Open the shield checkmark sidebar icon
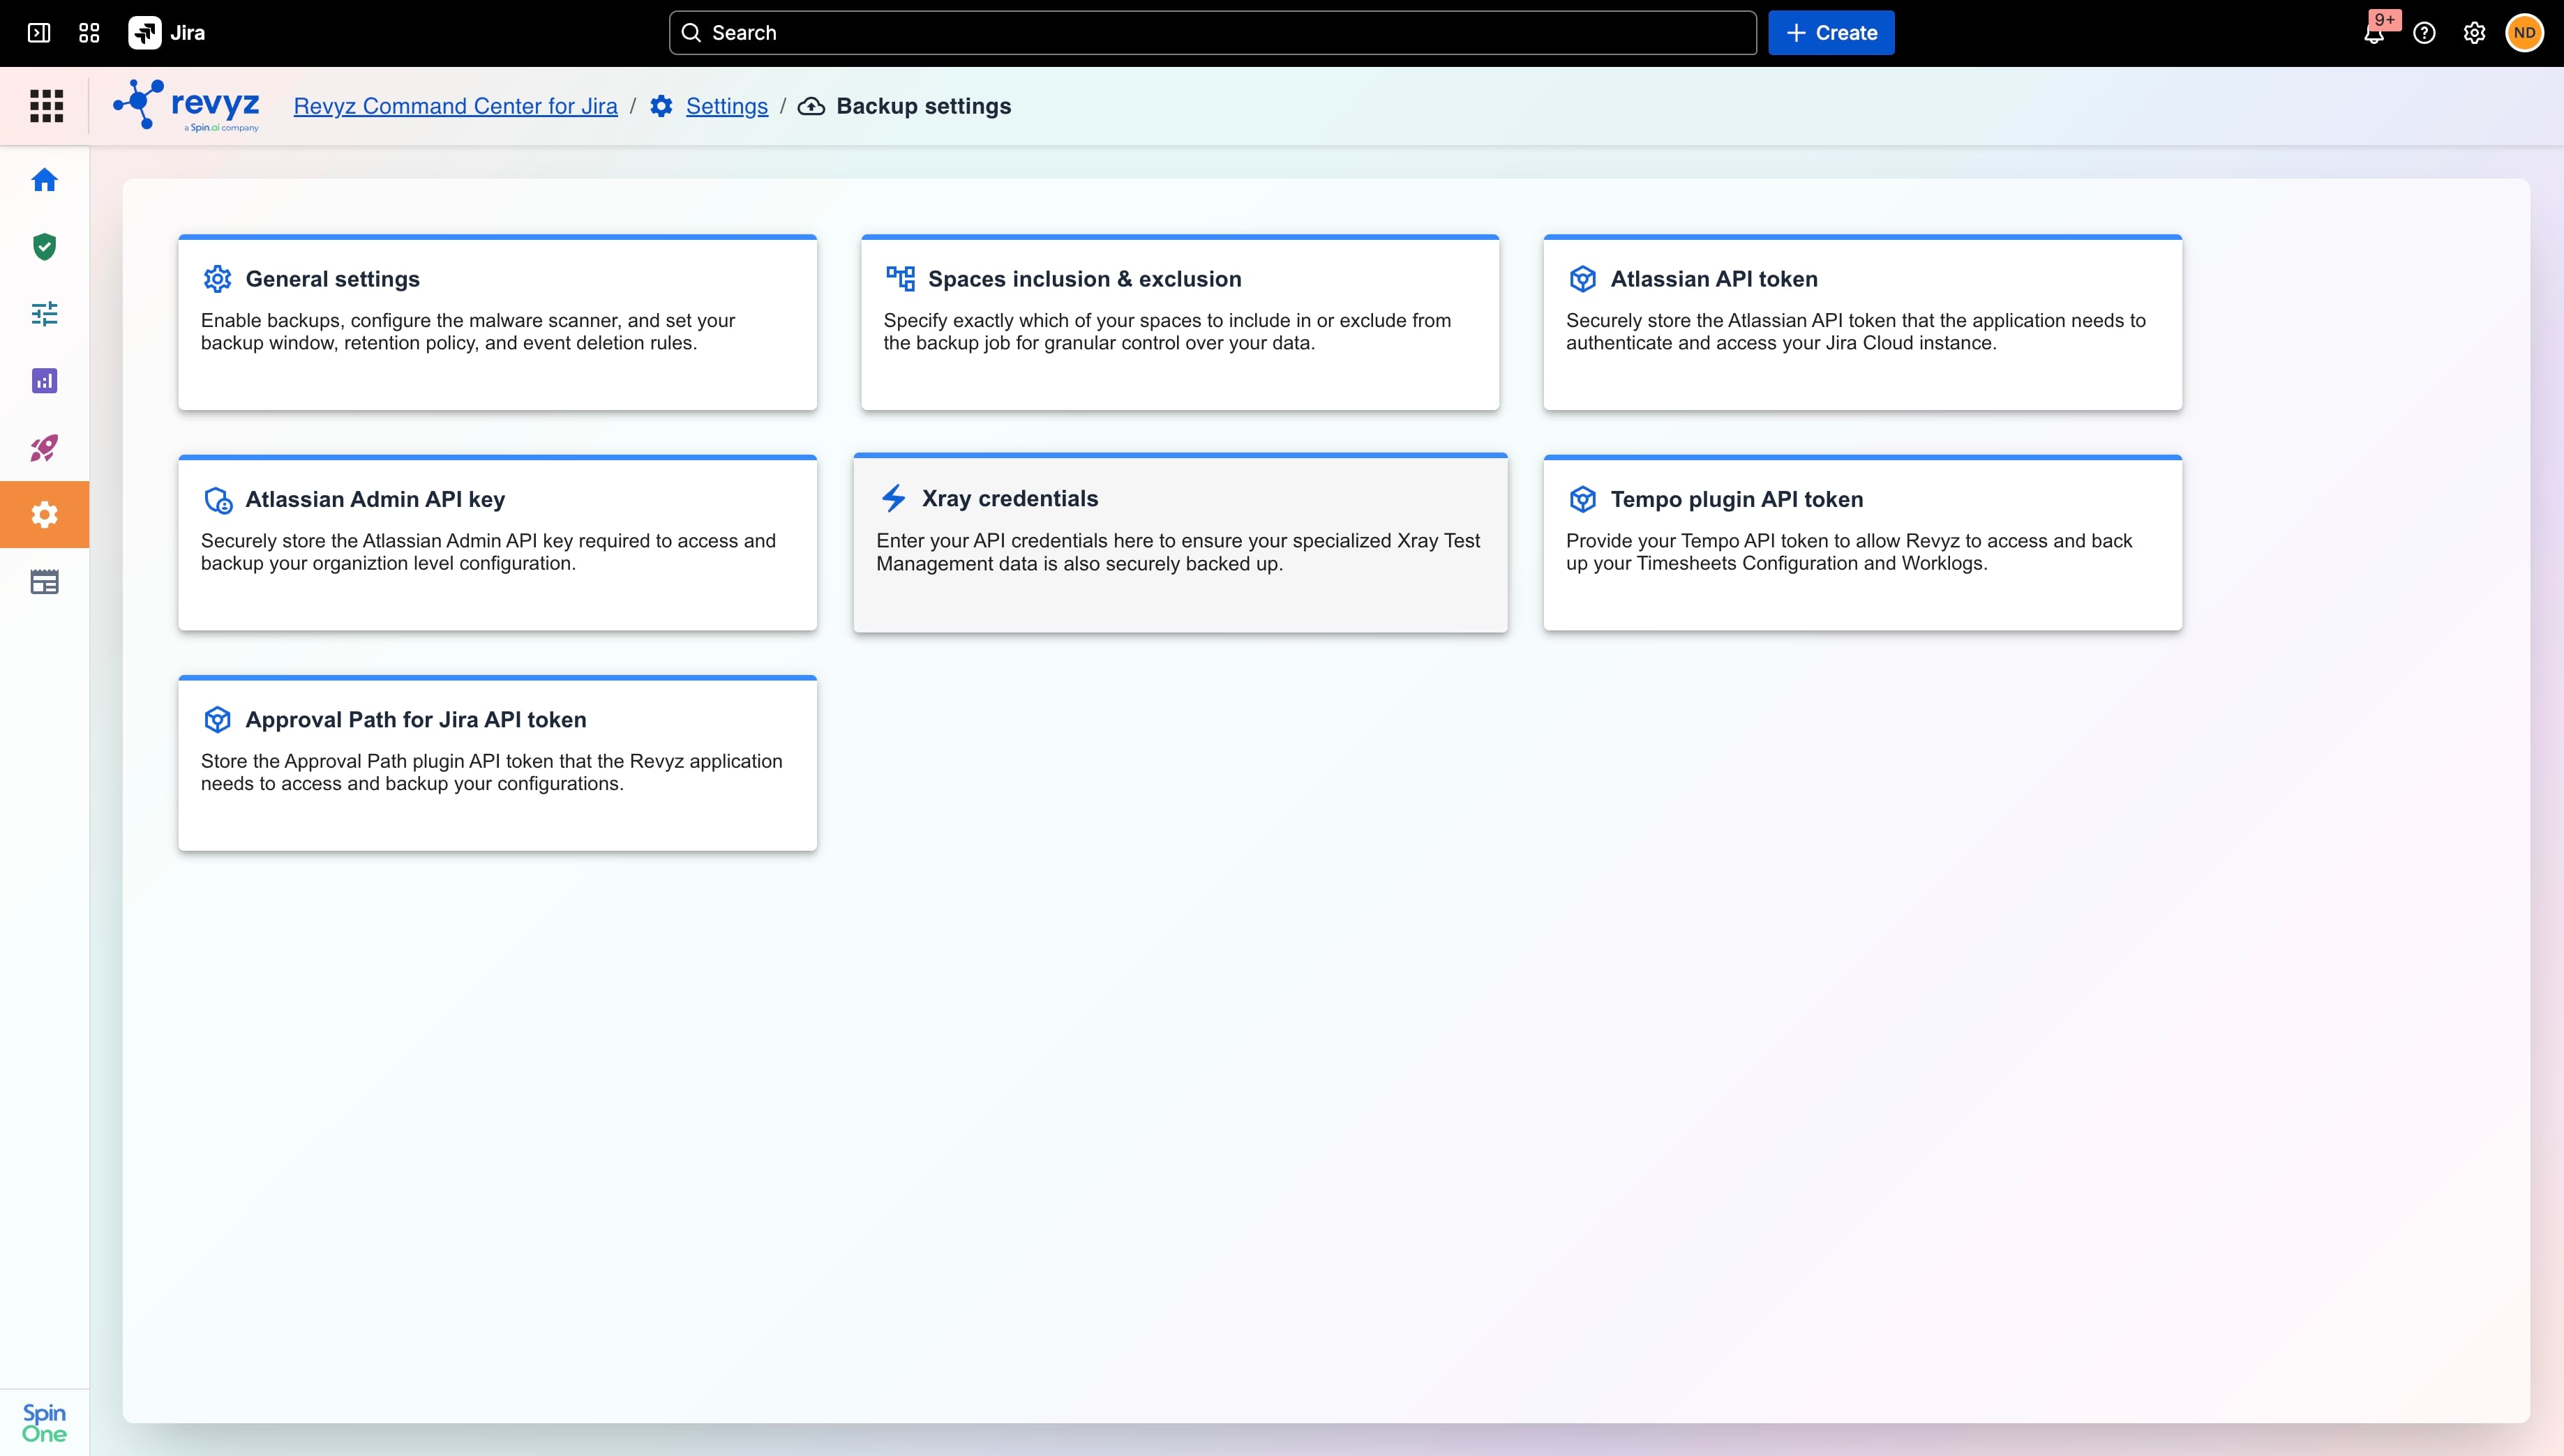The height and width of the screenshot is (1456, 2564). click(44, 247)
